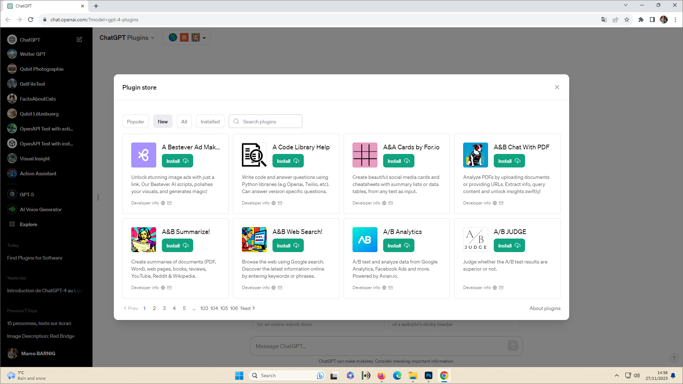Select the New plugins tab
This screenshot has height=384, width=683.
coord(163,122)
